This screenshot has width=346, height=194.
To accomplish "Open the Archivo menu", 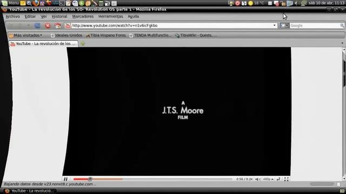I will tap(12, 17).
